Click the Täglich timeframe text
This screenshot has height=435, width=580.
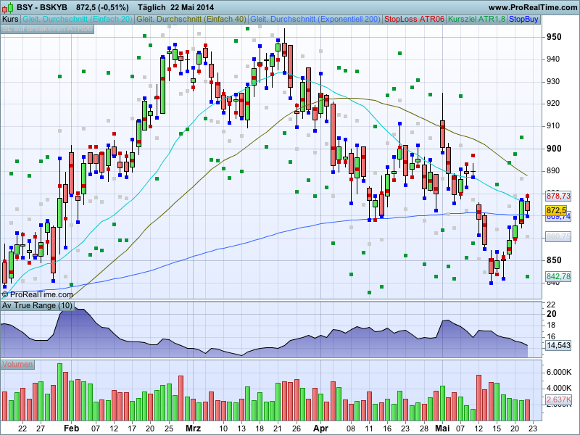[x=152, y=7]
